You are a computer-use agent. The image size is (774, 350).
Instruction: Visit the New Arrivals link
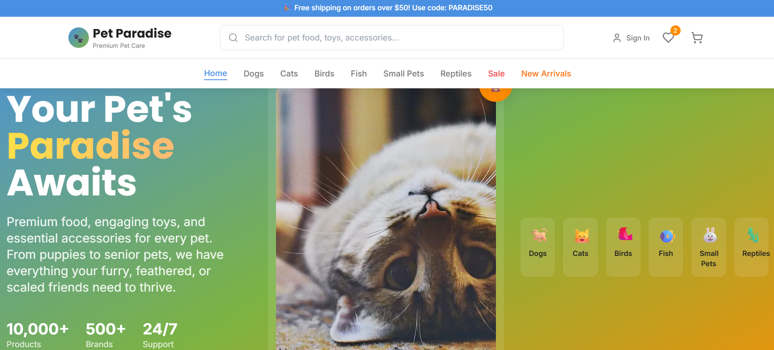click(546, 74)
